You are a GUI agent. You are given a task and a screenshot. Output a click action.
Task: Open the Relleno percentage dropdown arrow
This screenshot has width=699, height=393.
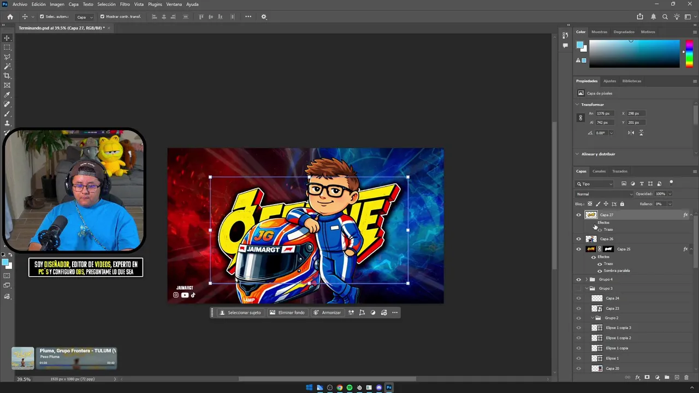[x=670, y=204]
